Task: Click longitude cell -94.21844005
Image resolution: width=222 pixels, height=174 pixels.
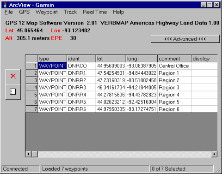Action: (142, 88)
